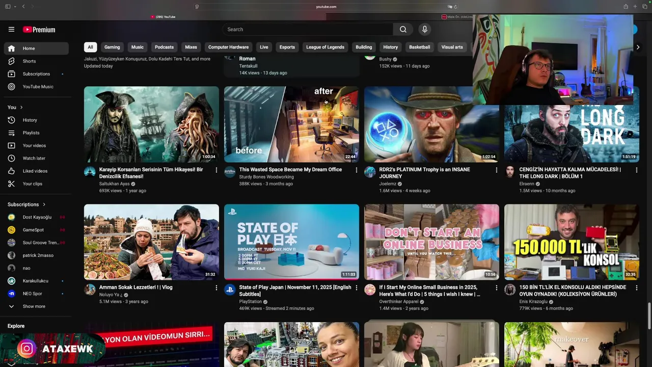Select the Visual arts chip
Image resolution: width=652 pixels, height=367 pixels.
pyautogui.click(x=452, y=47)
